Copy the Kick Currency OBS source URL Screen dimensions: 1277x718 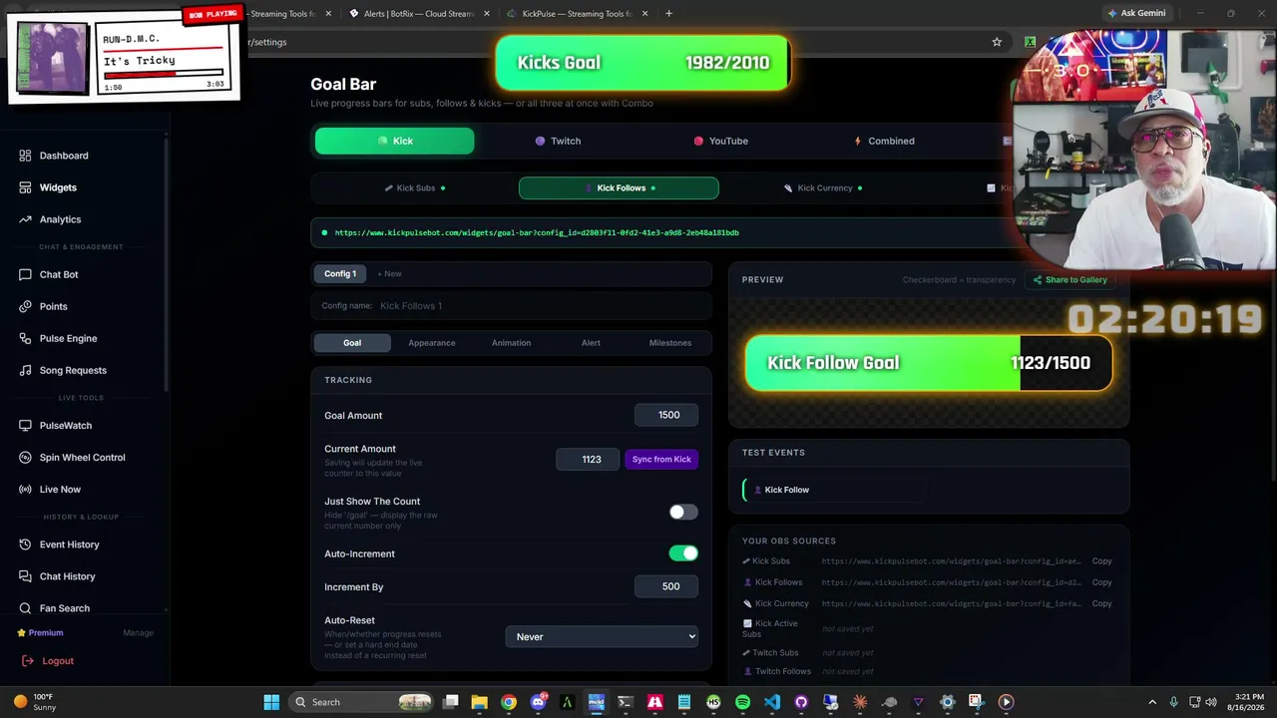[1101, 603]
